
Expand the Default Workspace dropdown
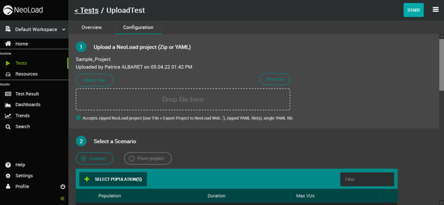pos(64,29)
